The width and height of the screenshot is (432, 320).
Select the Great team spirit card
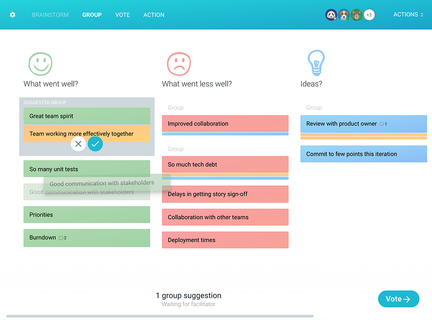pos(87,116)
